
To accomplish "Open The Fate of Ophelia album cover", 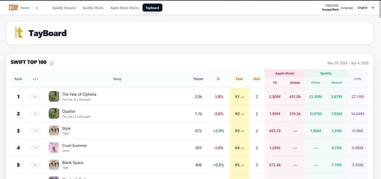I will click(54, 96).
